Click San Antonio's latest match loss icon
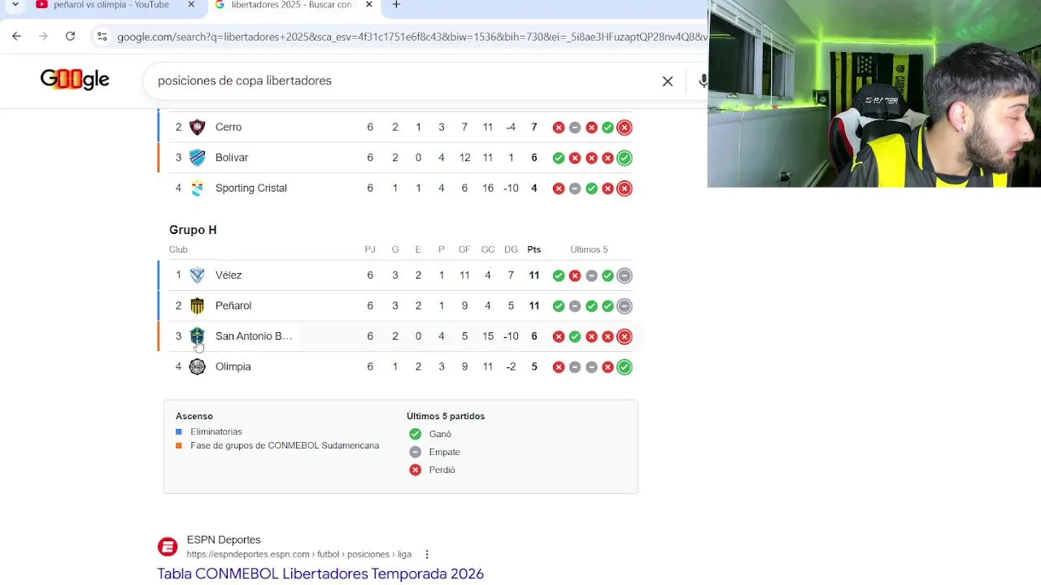This screenshot has height=585, width=1041. 625,336
